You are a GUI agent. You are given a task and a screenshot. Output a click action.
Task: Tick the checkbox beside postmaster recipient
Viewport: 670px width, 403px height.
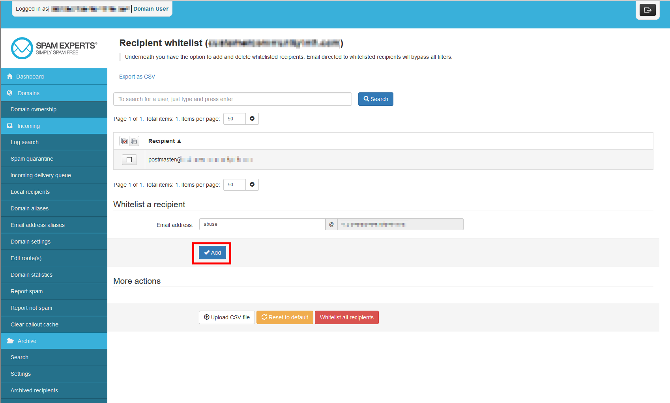129,159
